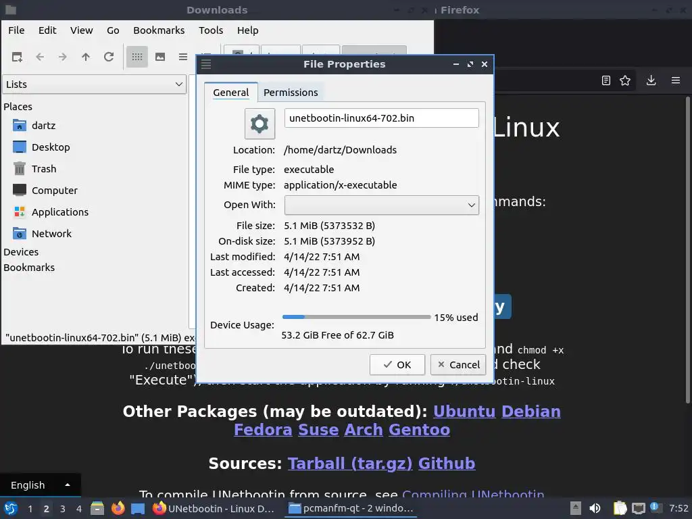692x519 pixels.
Task: Click the 7:52 clock on taskbar
Action: (678, 508)
